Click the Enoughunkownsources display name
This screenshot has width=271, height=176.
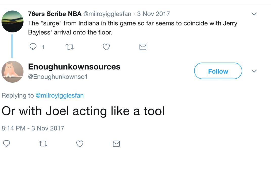[74, 67]
